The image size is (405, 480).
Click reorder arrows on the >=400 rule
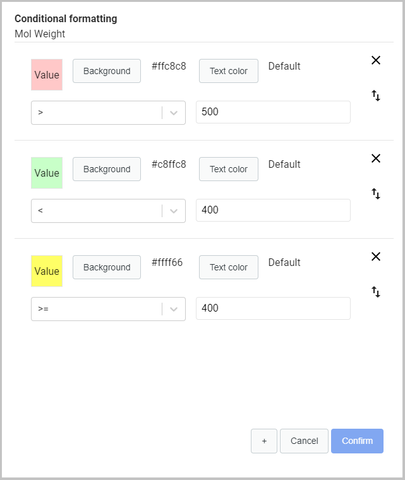[376, 292]
